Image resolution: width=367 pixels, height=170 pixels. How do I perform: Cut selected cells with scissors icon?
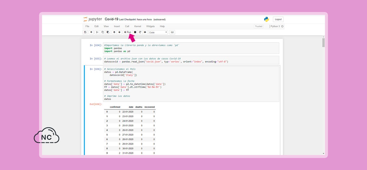(x=97, y=32)
